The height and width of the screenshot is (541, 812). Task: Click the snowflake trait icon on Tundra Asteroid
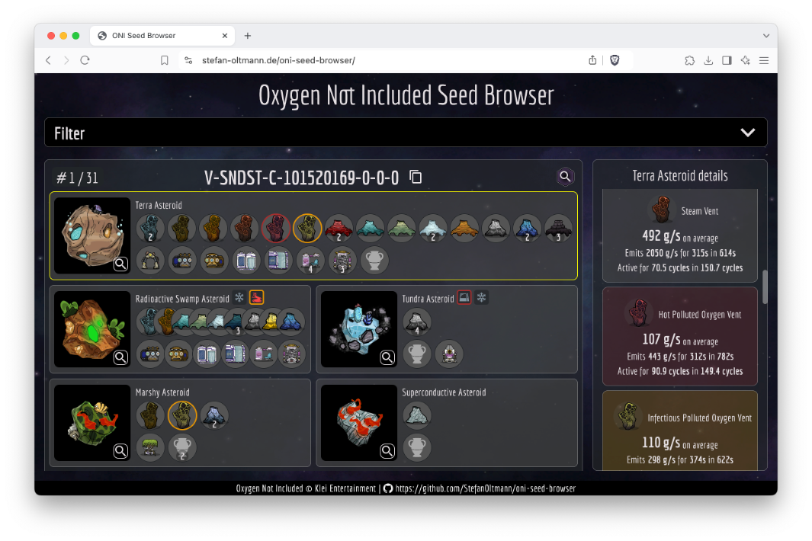[481, 298]
